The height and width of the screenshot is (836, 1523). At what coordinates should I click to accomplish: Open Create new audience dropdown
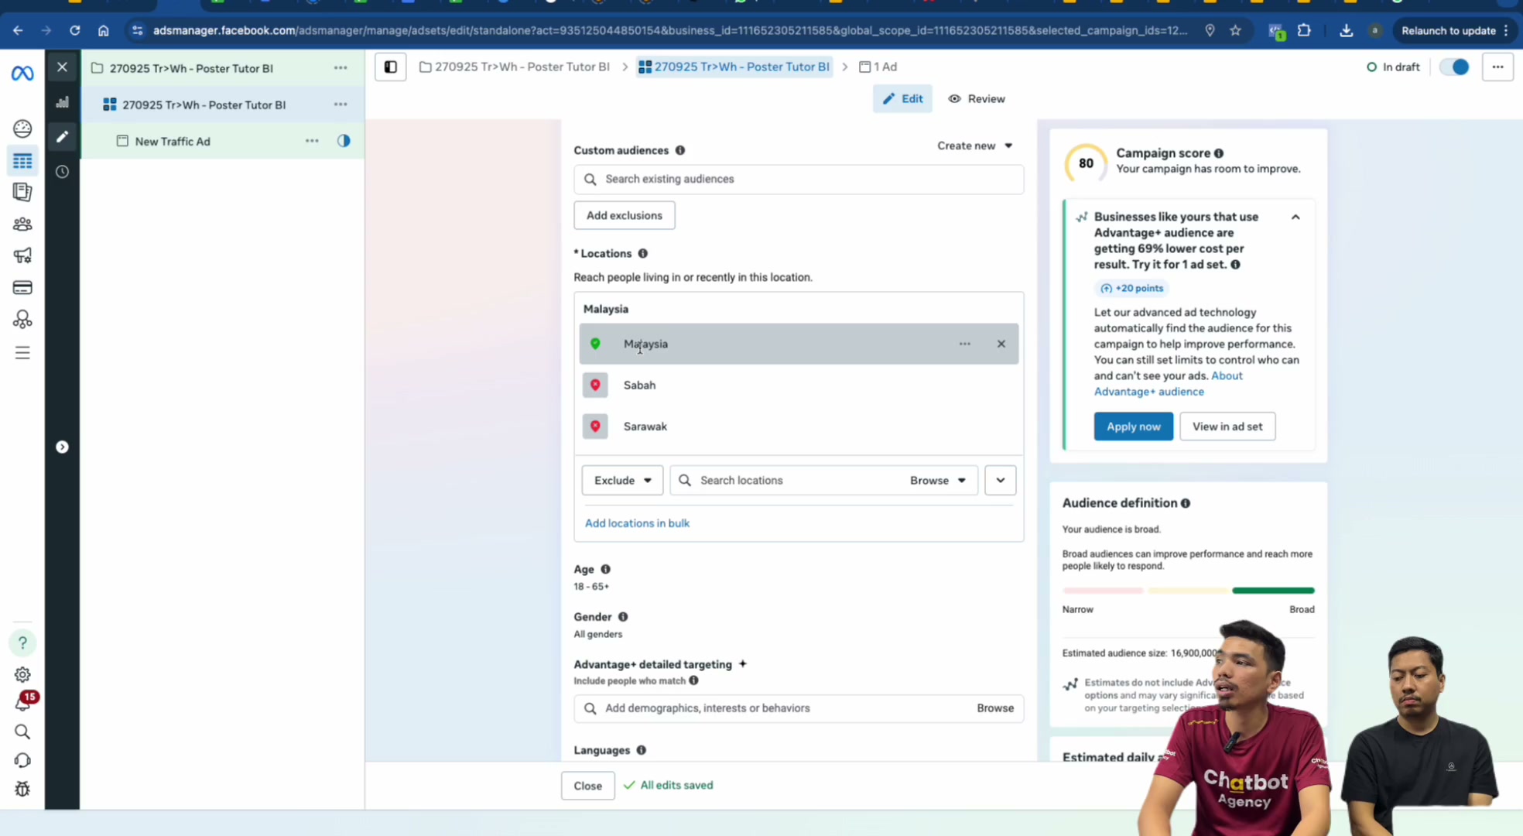click(974, 146)
